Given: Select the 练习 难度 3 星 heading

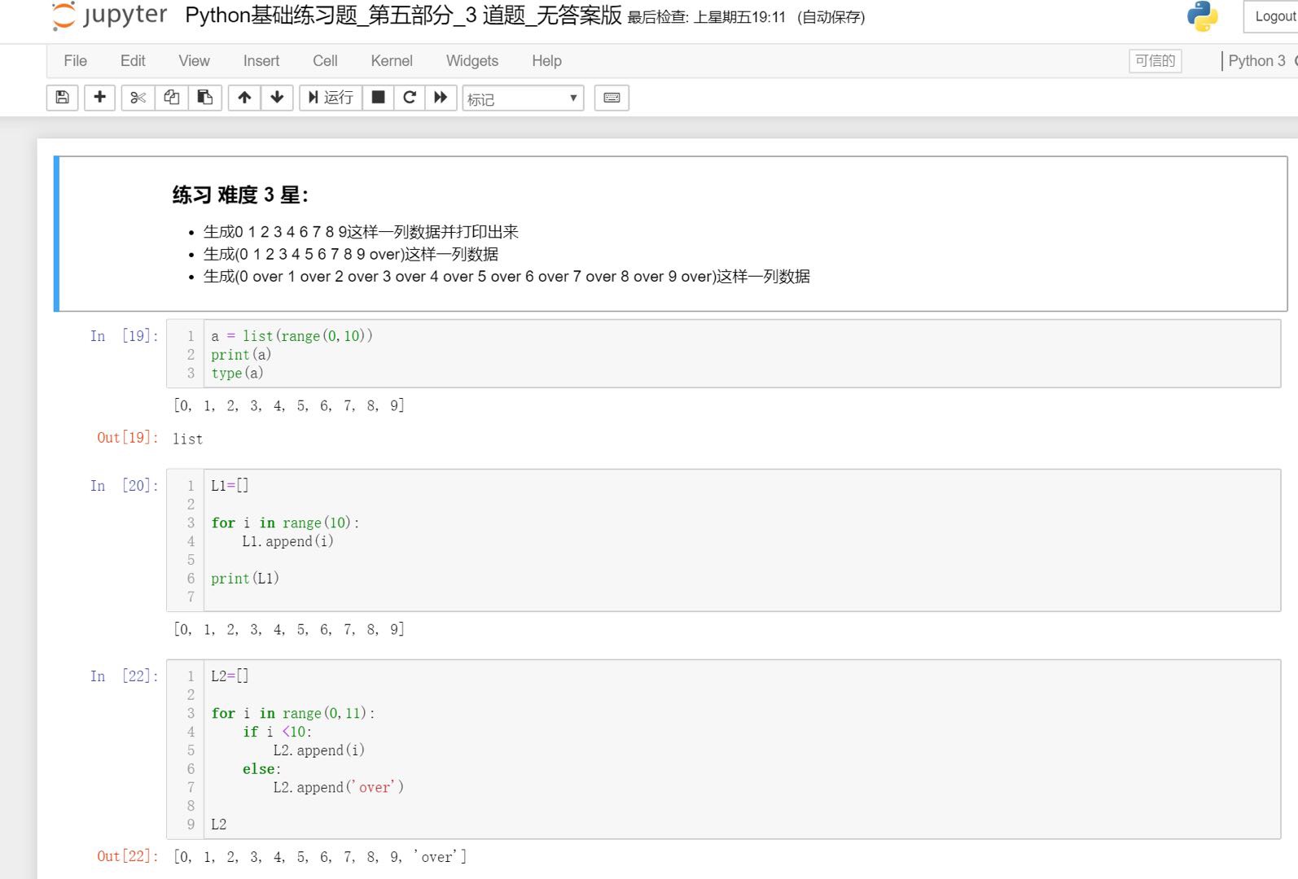Looking at the screenshot, I should pos(240,195).
